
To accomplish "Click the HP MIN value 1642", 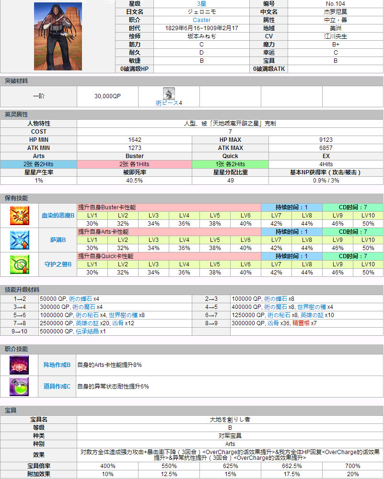I will pos(135,139).
